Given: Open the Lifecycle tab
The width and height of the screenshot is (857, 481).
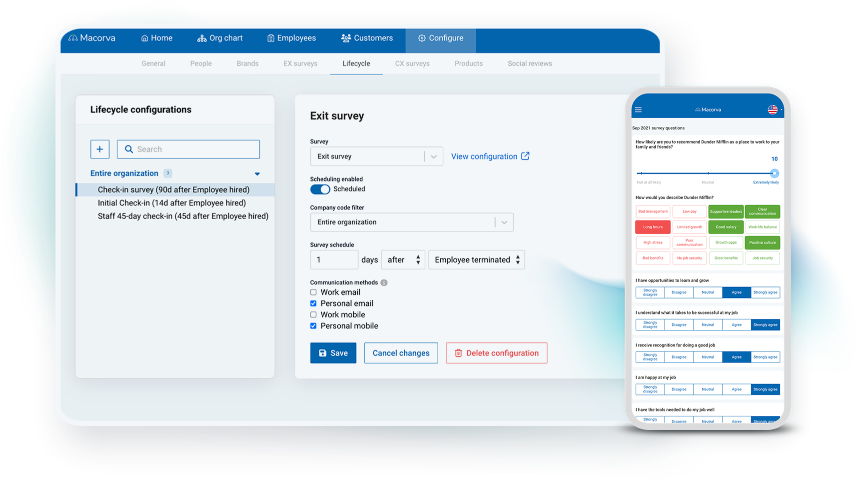Looking at the screenshot, I should (356, 63).
